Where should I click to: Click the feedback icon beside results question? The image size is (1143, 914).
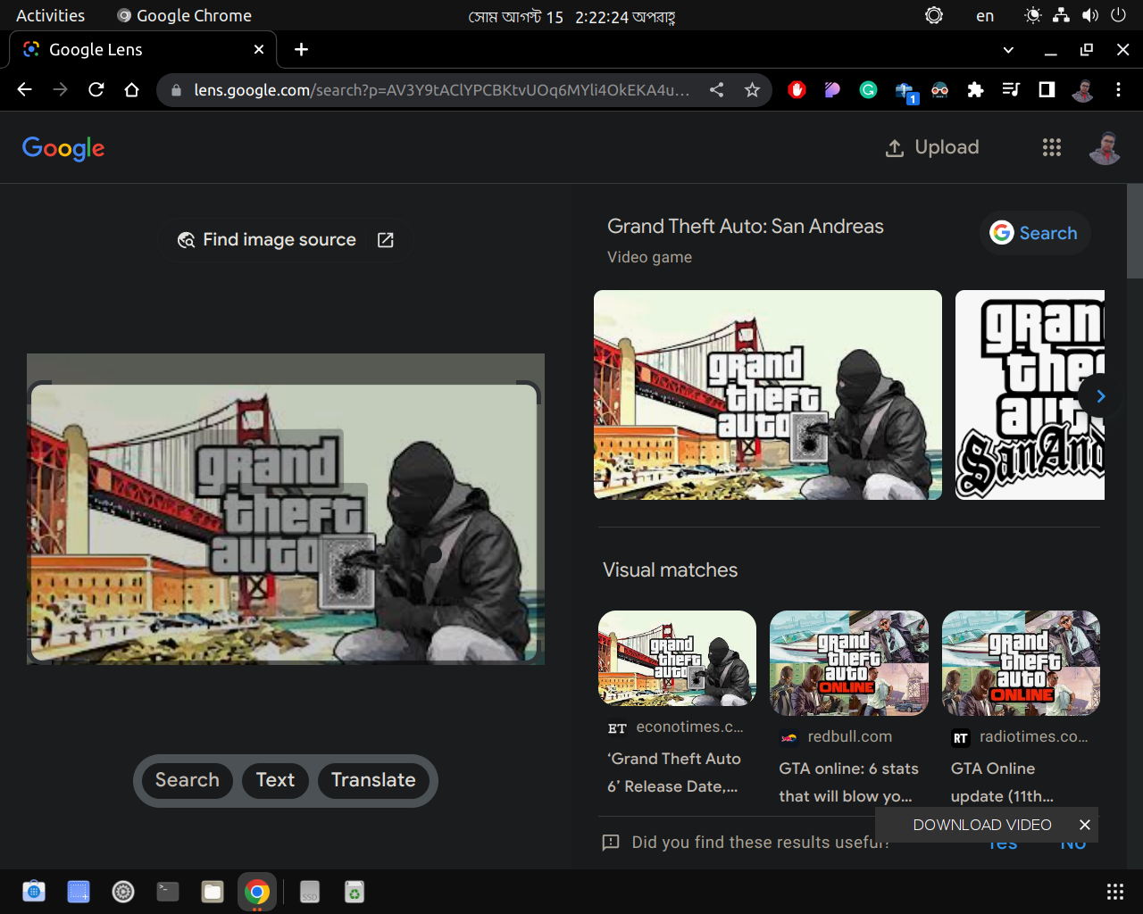point(611,842)
